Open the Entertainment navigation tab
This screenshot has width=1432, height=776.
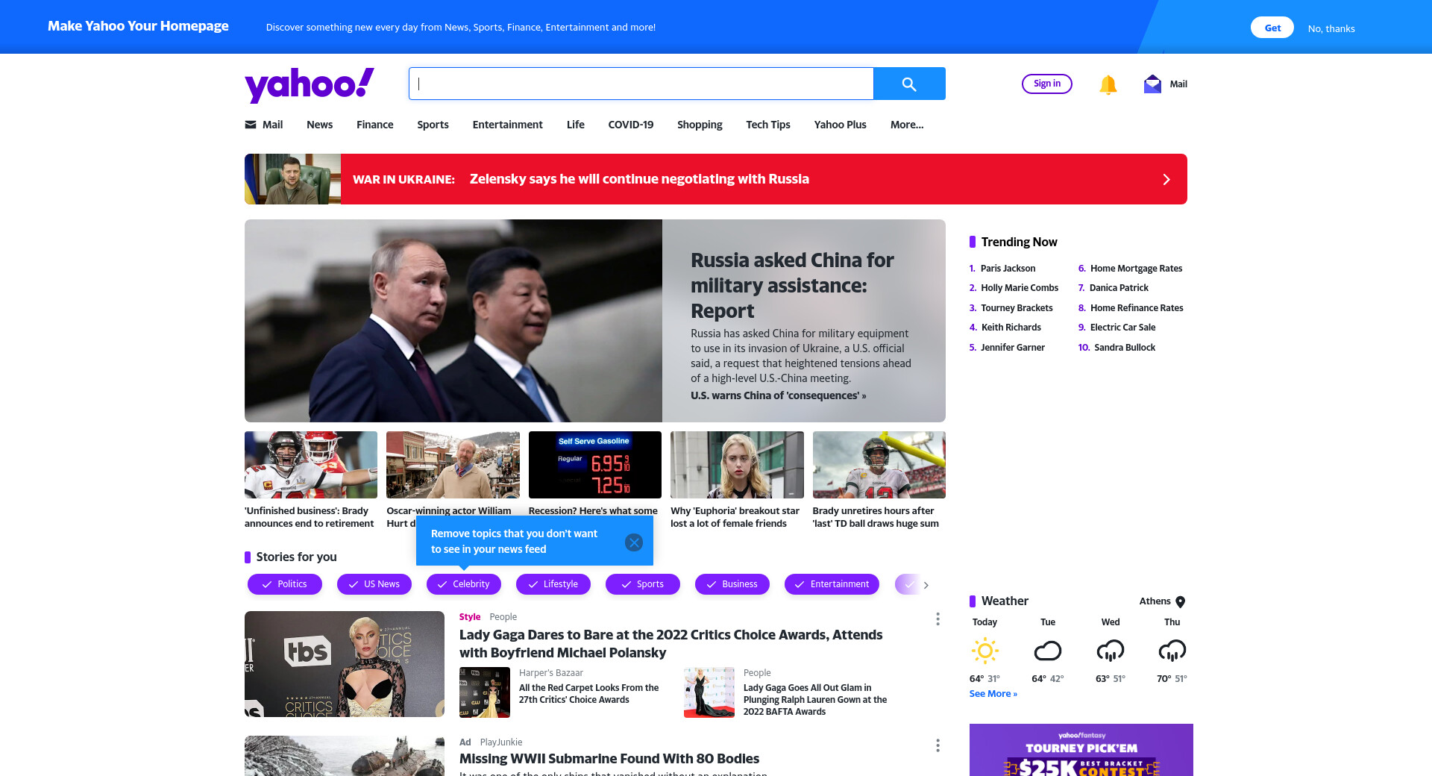point(507,125)
